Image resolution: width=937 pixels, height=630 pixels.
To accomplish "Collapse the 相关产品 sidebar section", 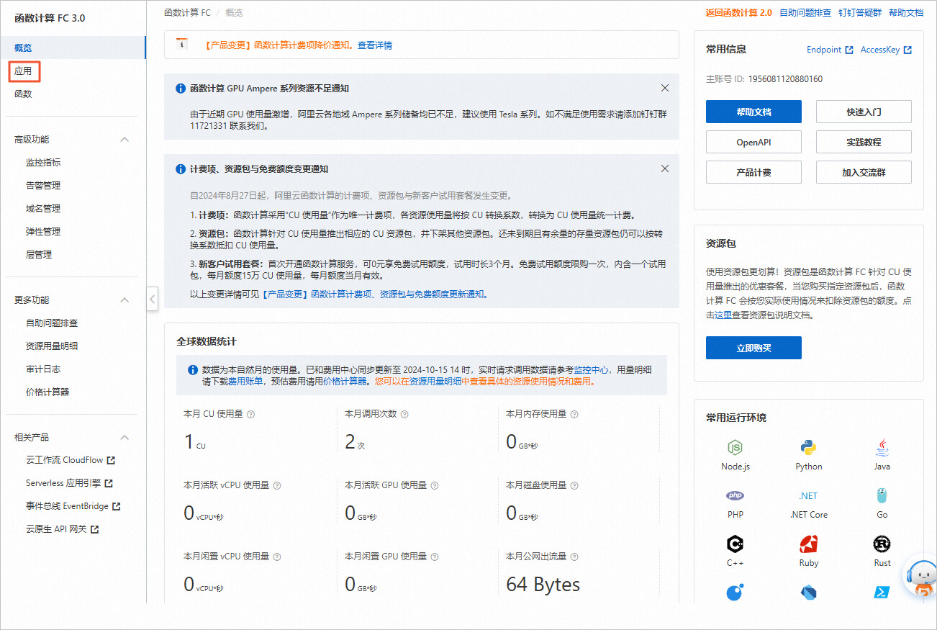I will [x=125, y=438].
